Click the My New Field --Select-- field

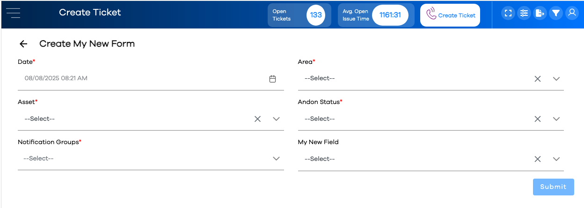click(x=431, y=159)
